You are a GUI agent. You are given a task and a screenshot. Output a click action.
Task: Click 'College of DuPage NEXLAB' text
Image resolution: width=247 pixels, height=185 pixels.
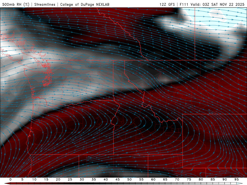click(85, 4)
